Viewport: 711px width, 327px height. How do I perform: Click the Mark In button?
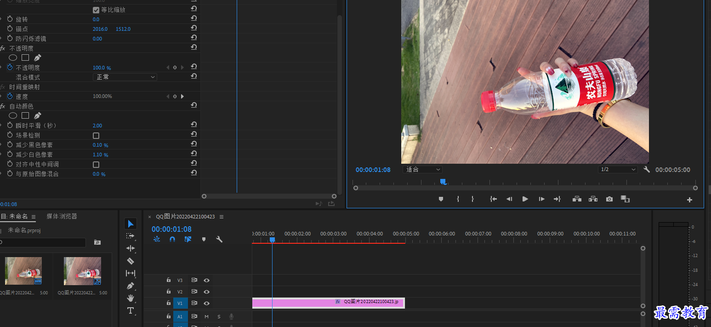click(458, 199)
